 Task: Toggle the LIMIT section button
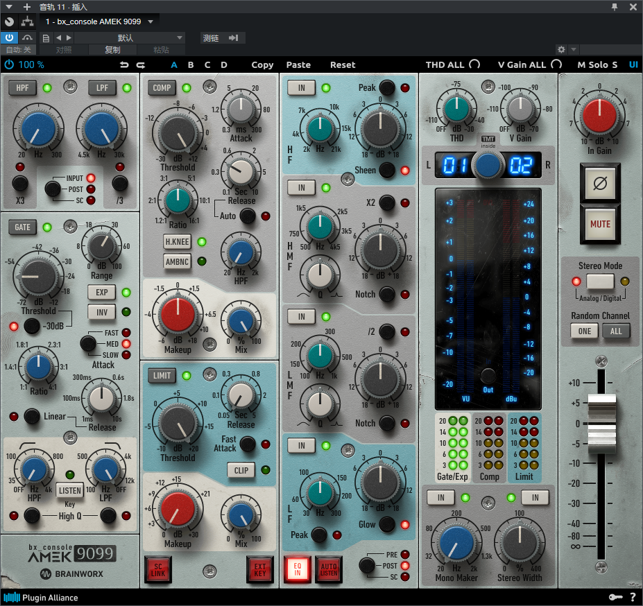[x=162, y=376]
